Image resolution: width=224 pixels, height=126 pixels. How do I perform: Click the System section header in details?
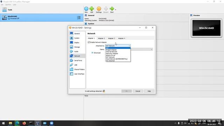click(x=91, y=23)
